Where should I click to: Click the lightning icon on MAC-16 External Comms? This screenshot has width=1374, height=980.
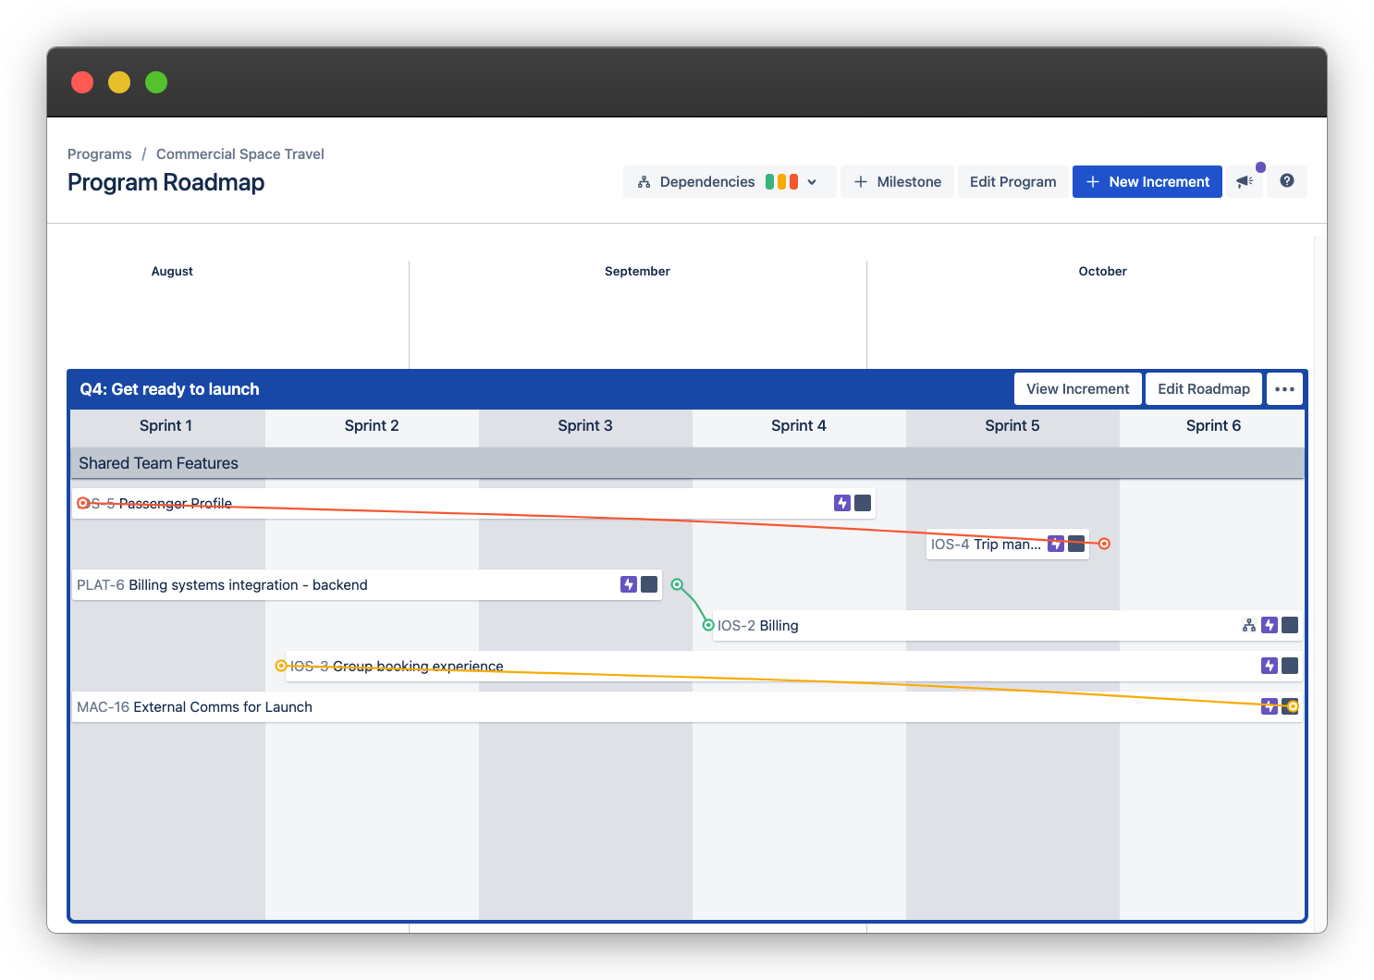click(x=1269, y=706)
